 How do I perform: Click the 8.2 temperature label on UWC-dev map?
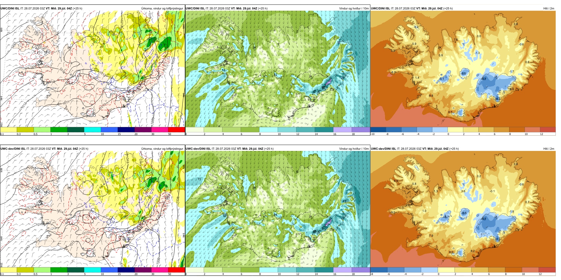click(x=473, y=251)
